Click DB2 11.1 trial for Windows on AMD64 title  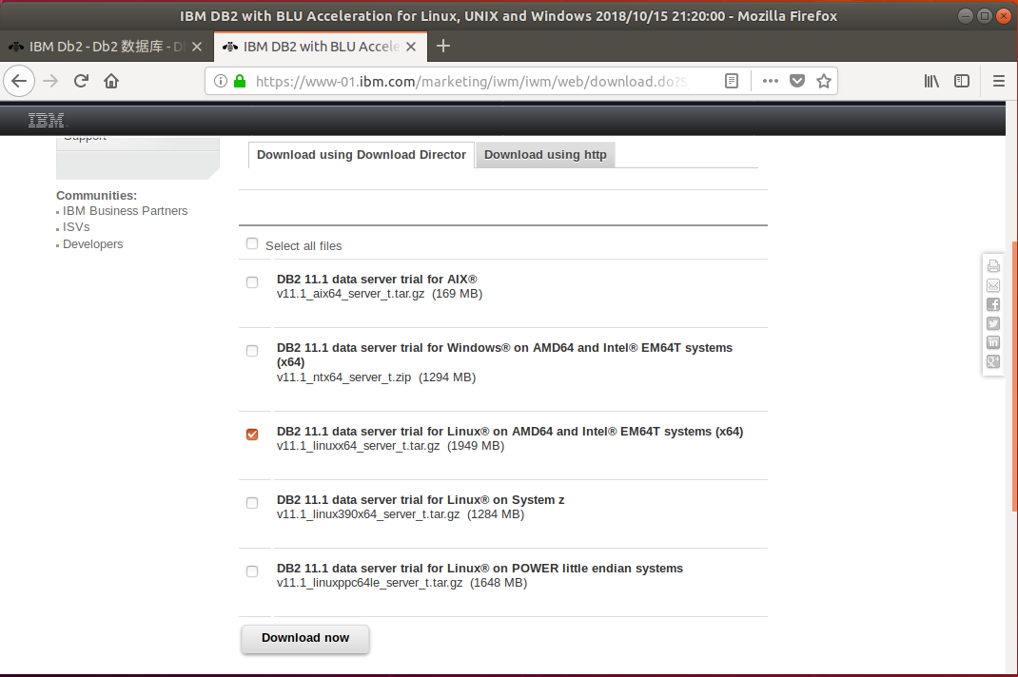pos(504,355)
